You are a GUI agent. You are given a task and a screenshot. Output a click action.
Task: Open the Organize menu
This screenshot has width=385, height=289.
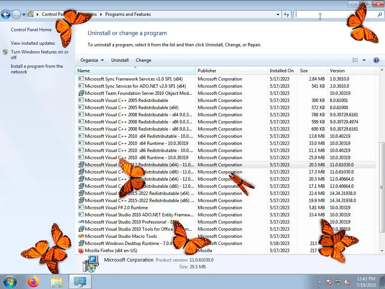point(92,60)
